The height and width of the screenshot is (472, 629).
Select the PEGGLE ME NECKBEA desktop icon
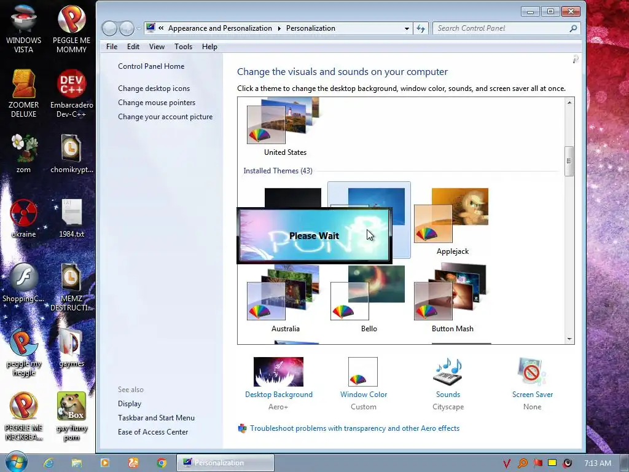[24, 417]
